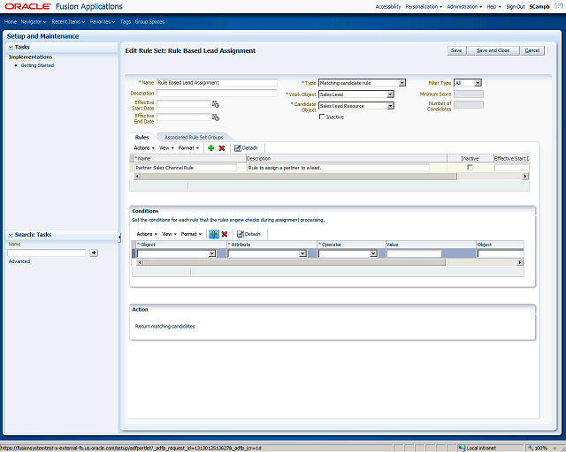
Task: Click the Save button
Action: pos(456,50)
